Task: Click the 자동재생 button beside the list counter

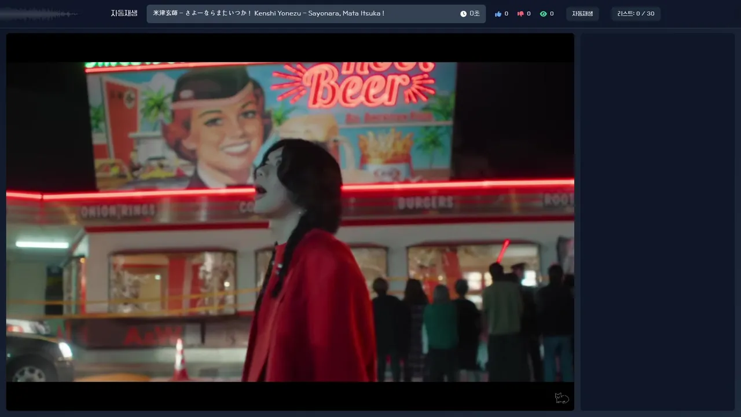Action: (x=582, y=14)
